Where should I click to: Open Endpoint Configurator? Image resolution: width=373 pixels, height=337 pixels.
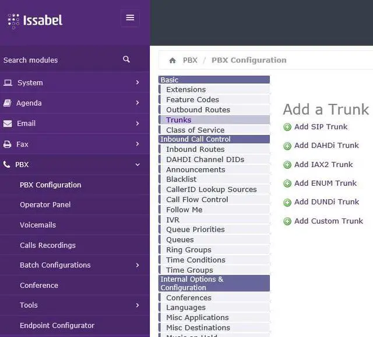(57, 325)
